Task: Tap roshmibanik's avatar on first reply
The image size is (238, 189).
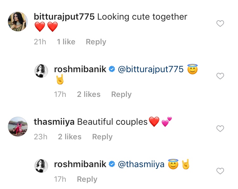Action: click(x=41, y=72)
